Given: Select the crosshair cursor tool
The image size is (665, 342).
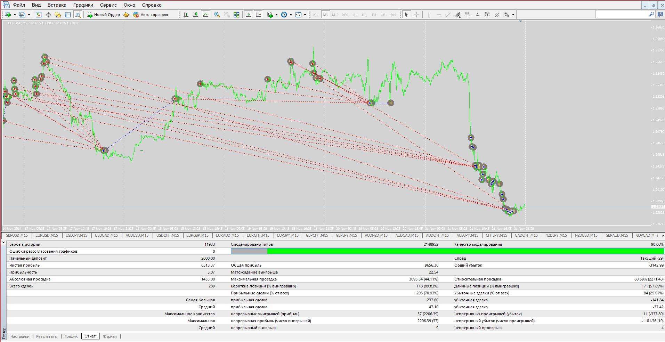Looking at the screenshot, I should click(x=416, y=15).
